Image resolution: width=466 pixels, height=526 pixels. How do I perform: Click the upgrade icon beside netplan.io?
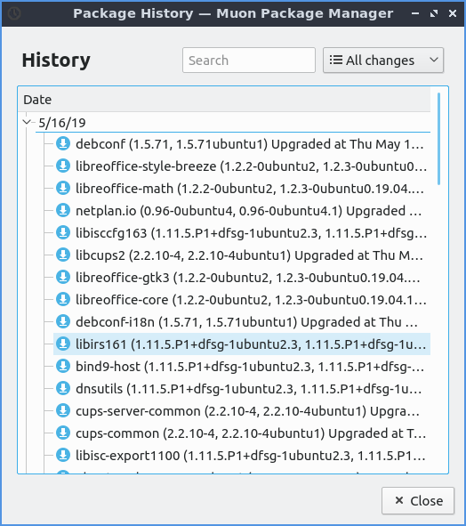[x=62, y=210]
